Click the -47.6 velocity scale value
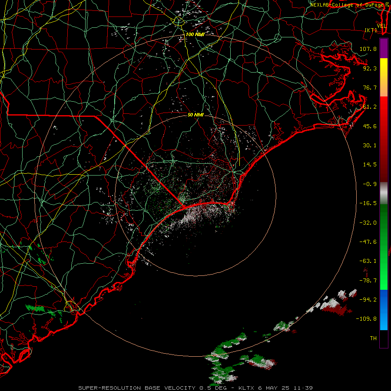The height and width of the screenshot is (391, 391). [368, 242]
